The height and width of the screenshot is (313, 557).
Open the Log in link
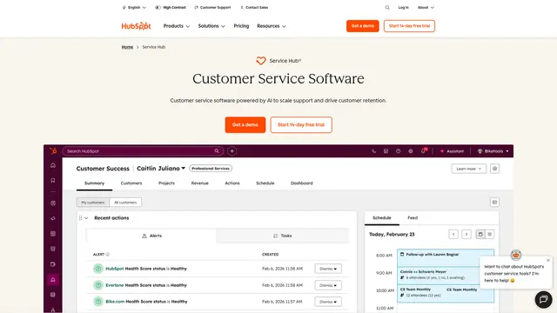[x=403, y=8]
